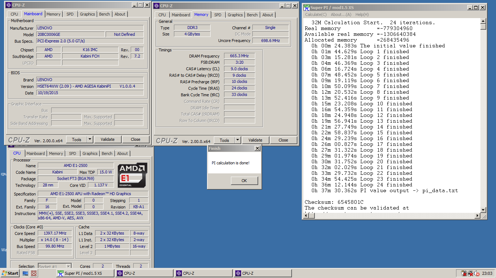Open the Help(H) menu in Super PI
This screenshot has width=496, height=278.
coord(362,14)
